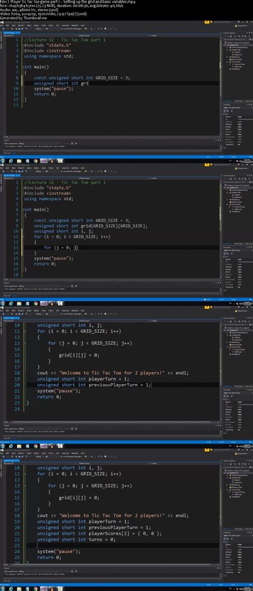Open FILE menu in the 'gri' frame
This screenshot has width=253, height=591.
[1, 25]
